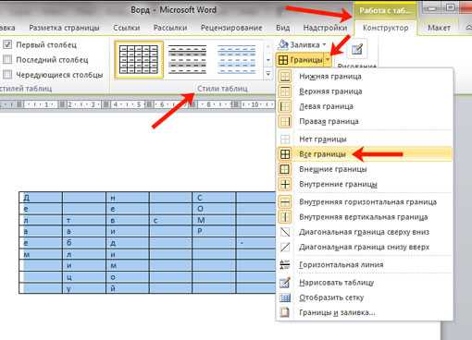
Task: Enable the Чередующиеся столбцы checkbox
Action: click(x=7, y=75)
